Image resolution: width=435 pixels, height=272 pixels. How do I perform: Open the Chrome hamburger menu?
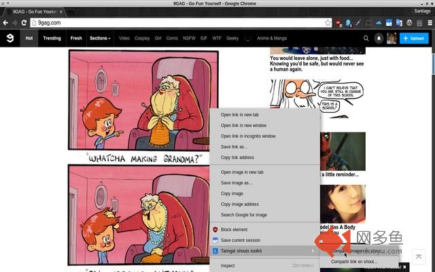click(430, 22)
